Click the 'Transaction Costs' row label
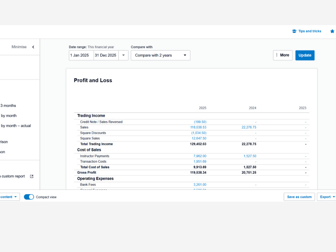This screenshot has width=336, height=252. click(93, 162)
